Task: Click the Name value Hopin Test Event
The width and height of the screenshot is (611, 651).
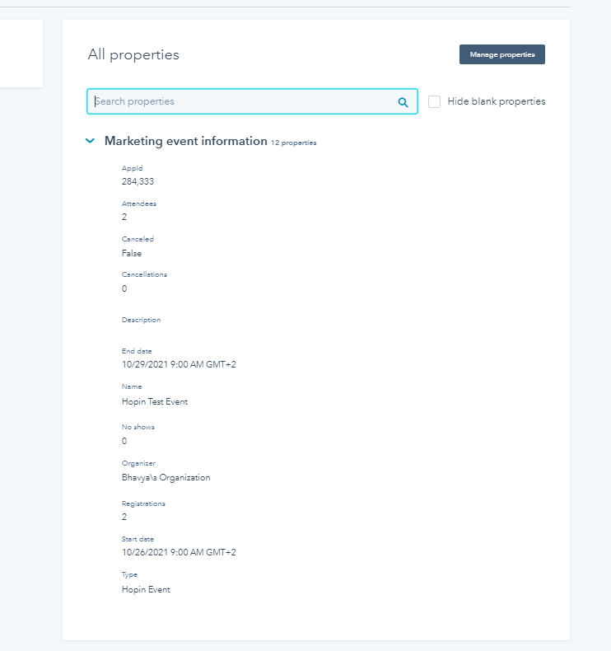Action: (x=155, y=401)
